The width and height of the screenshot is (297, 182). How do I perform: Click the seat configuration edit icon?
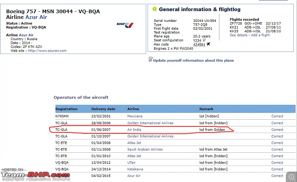click(x=204, y=40)
